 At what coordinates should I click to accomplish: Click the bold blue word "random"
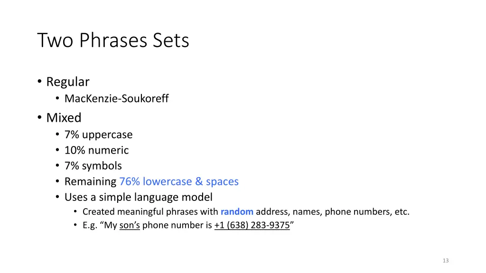[x=237, y=212]
